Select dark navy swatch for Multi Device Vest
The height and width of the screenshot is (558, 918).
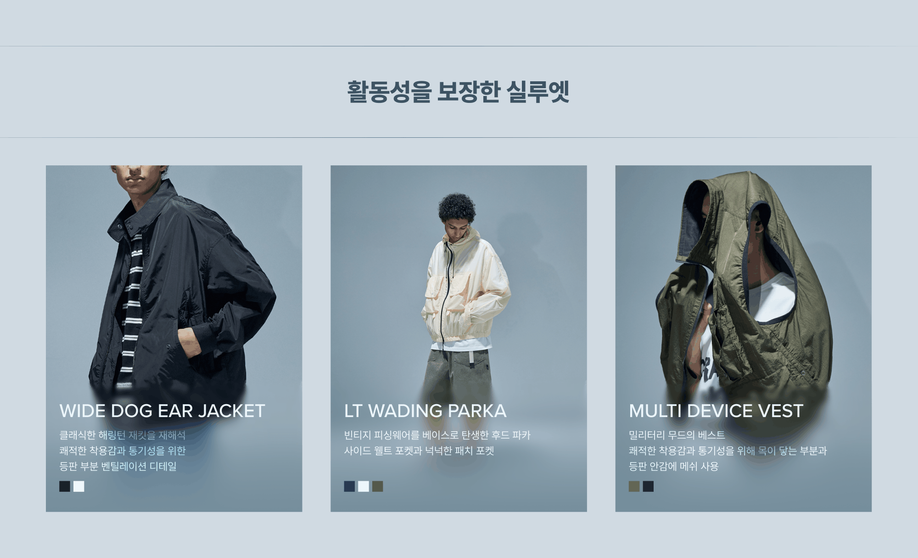point(648,486)
